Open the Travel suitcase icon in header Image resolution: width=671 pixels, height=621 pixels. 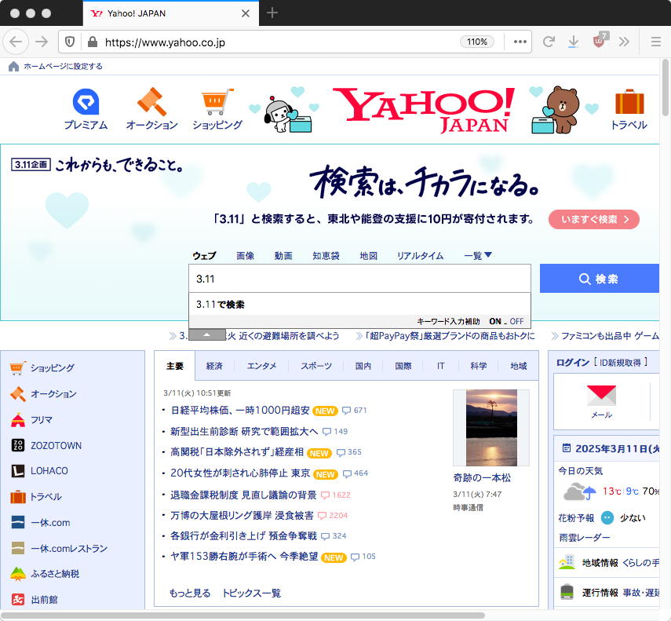coord(629,102)
